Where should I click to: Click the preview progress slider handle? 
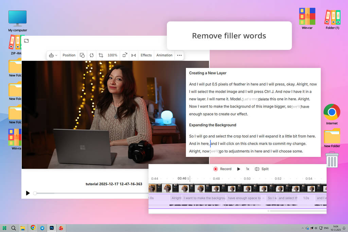tap(35, 193)
